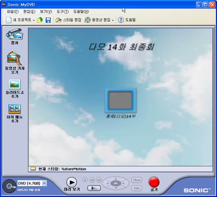217x197 pixels.
Task: Click 슬라이드쇼 추가 add slideshow icon
Action: click(x=14, y=84)
